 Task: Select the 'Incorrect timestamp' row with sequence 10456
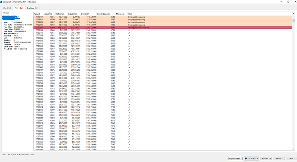pos(163,19)
